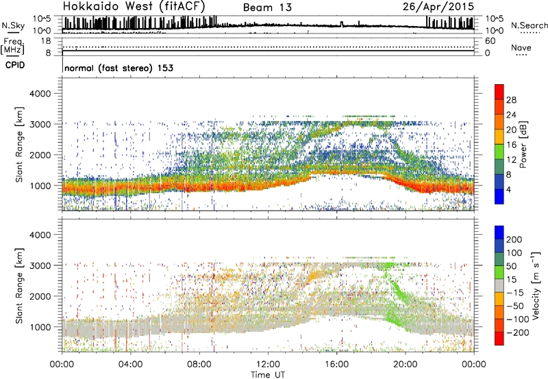The height and width of the screenshot is (379, 548).
Task: Click the '-15' velocity colorbar label
Action: 514,293
